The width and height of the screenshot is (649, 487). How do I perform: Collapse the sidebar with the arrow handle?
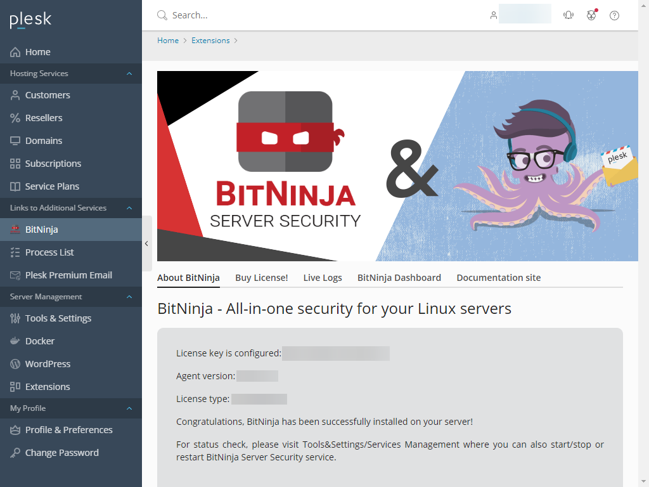click(146, 243)
